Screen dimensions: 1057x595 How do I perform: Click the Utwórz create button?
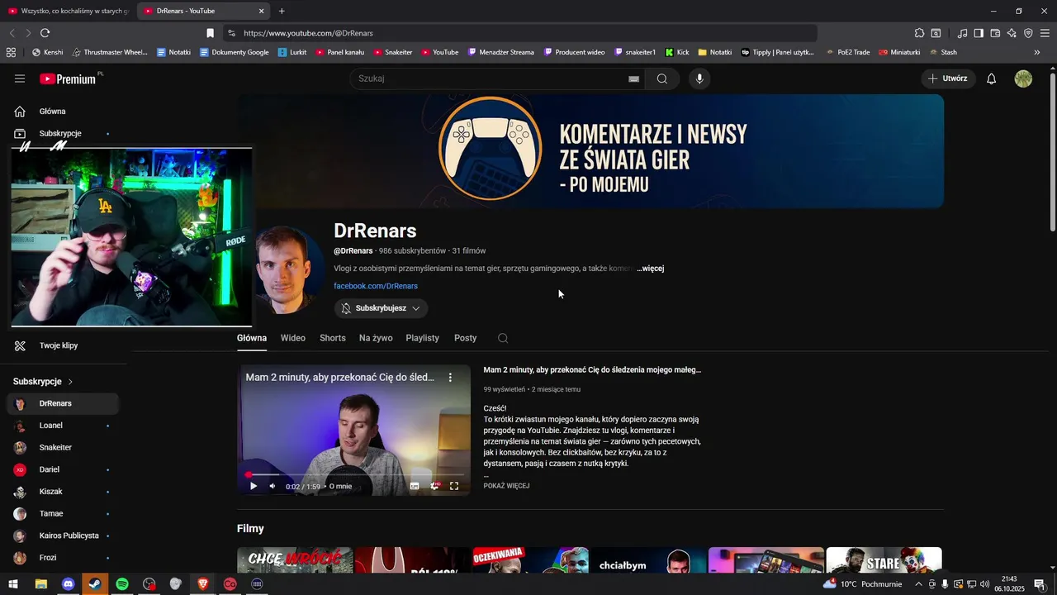coord(949,79)
